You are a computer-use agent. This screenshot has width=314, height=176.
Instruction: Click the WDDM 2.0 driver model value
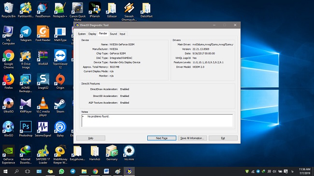[198, 67]
